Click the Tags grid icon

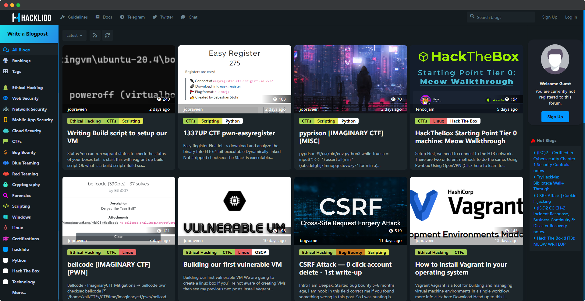pos(5,71)
